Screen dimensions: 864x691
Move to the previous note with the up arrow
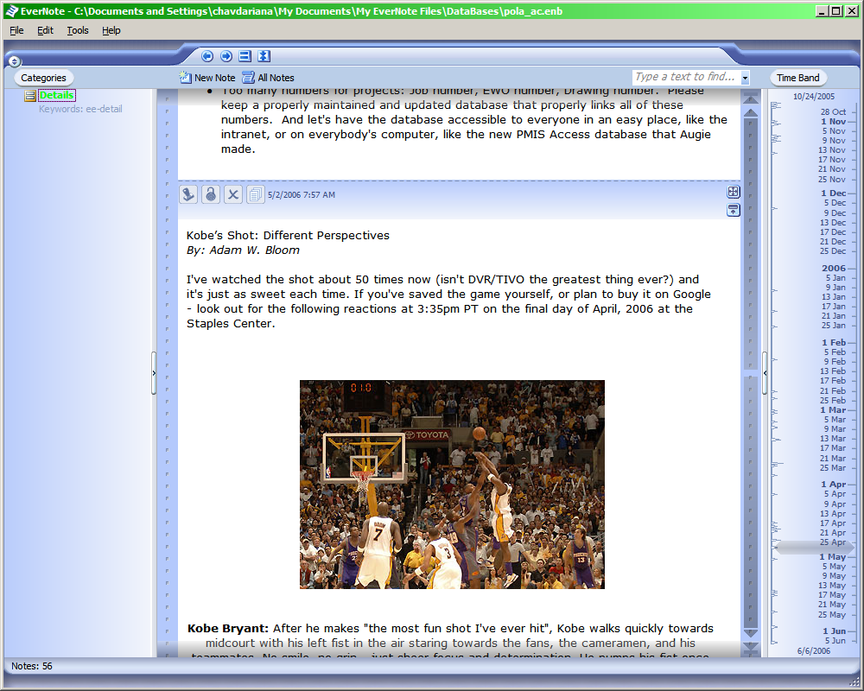point(751,112)
